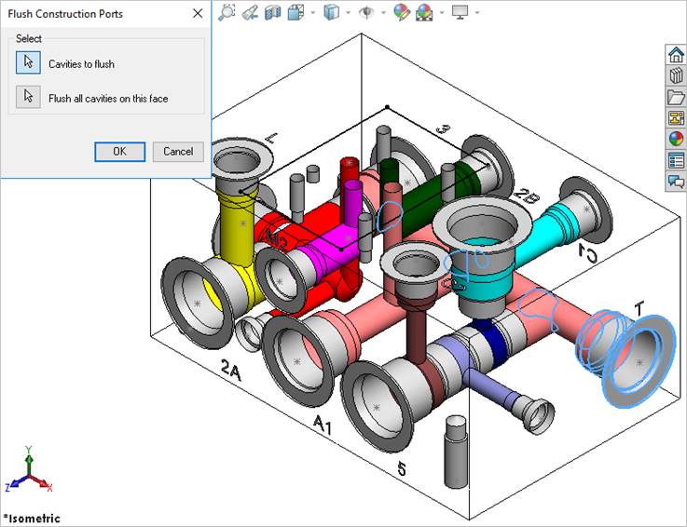The image size is (687, 527).
Task: Open the View Orientation dropdown arrow
Action: point(313,12)
